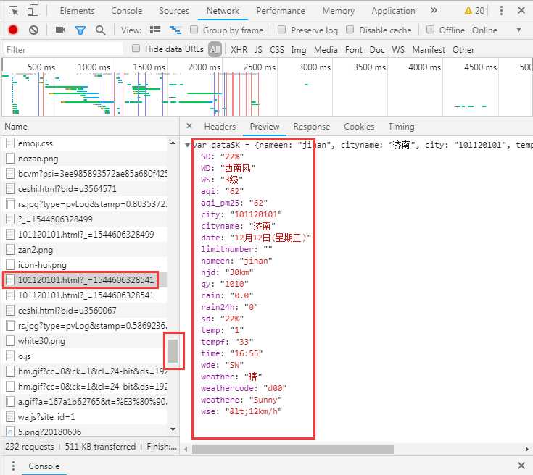
Task: Filter requests by WS type
Action: [x=398, y=50]
